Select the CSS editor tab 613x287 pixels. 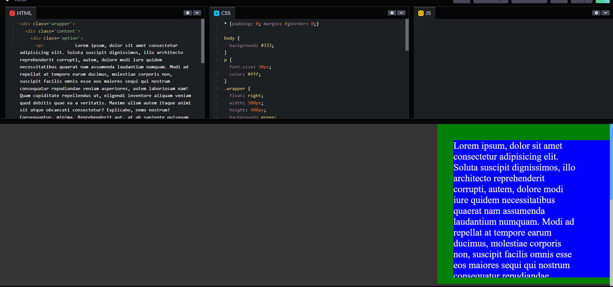[223, 13]
